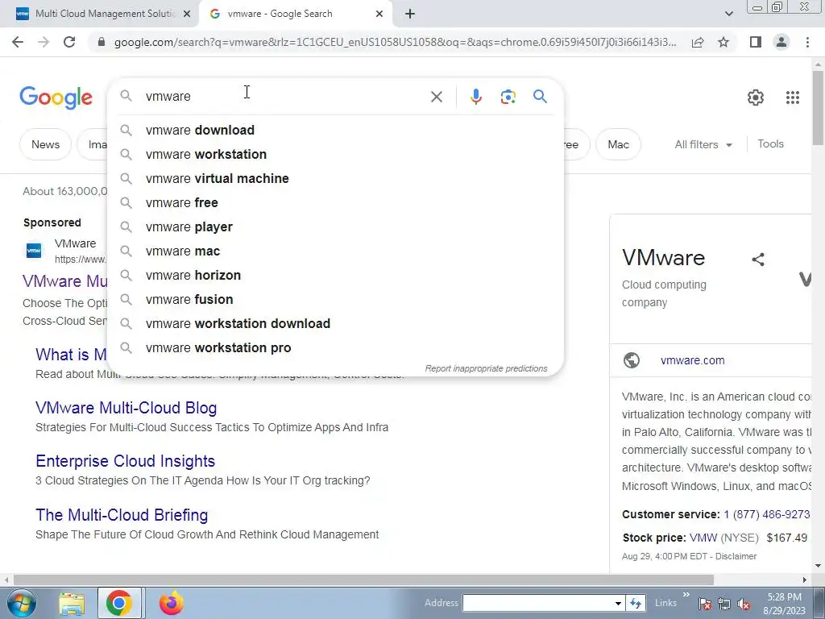Click the horizontal page scrollbar
Image resolution: width=825 pixels, height=619 pixels.
tap(363, 580)
